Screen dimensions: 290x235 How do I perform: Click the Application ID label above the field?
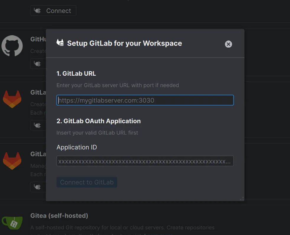click(77, 147)
